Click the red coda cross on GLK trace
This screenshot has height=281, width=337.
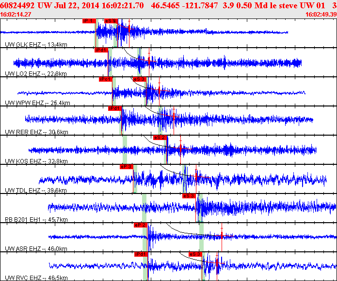(129, 28)
